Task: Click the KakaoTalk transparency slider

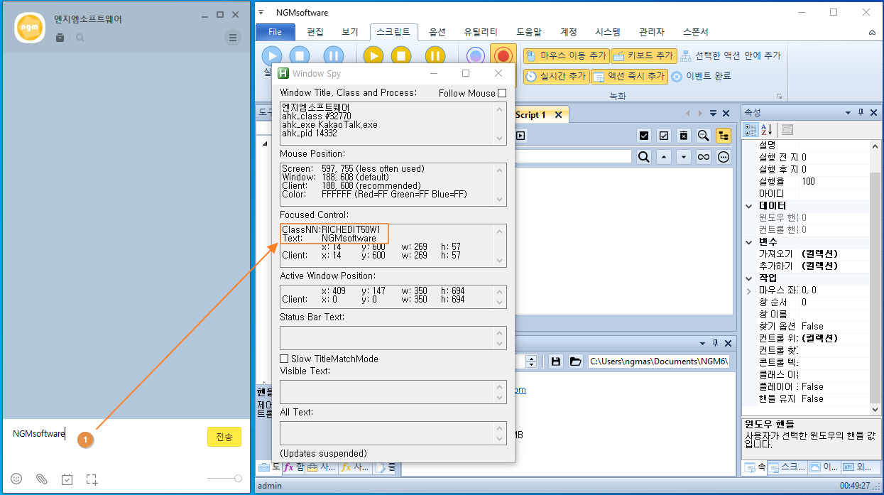Action: [224, 479]
